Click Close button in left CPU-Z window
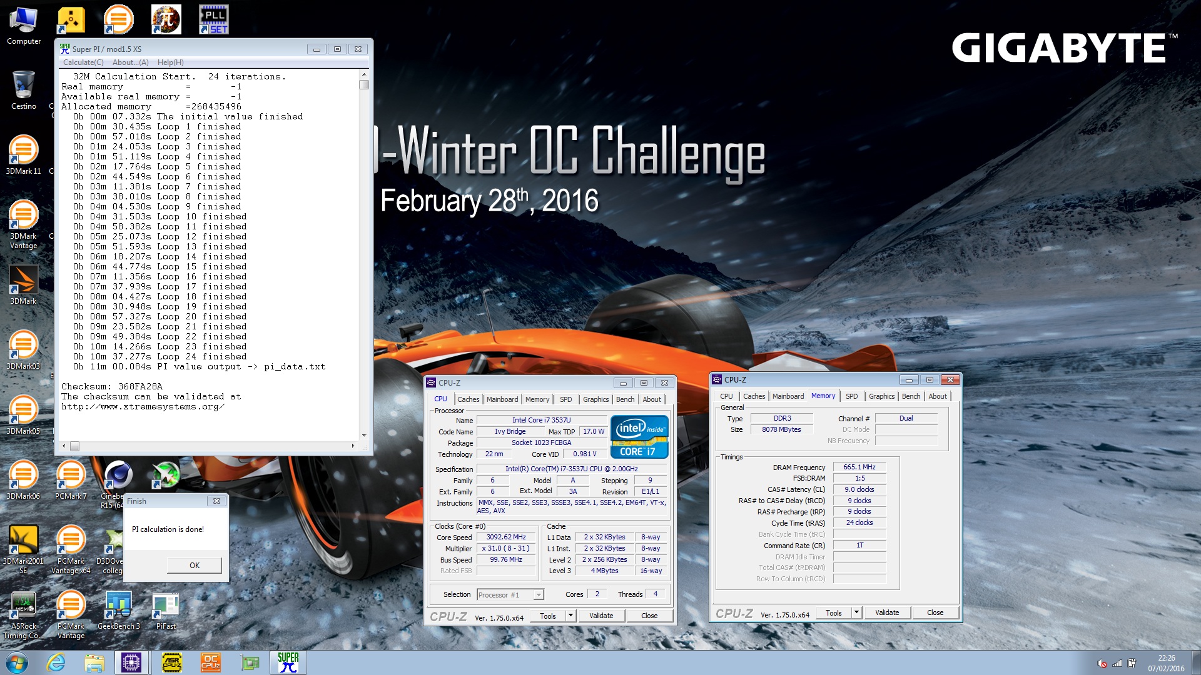Screen dimensions: 1201x675 point(649,616)
